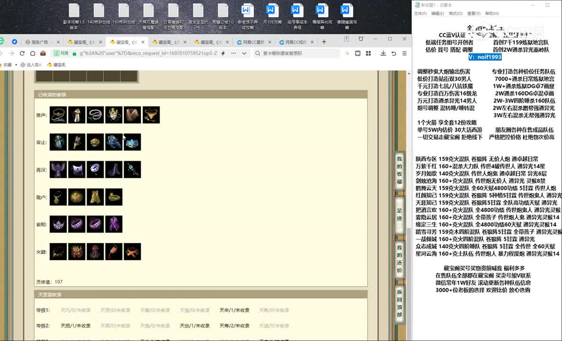This screenshot has width=562, height=341.
Task: Open Notepad 帮助(H) menu
Action: 492,14
